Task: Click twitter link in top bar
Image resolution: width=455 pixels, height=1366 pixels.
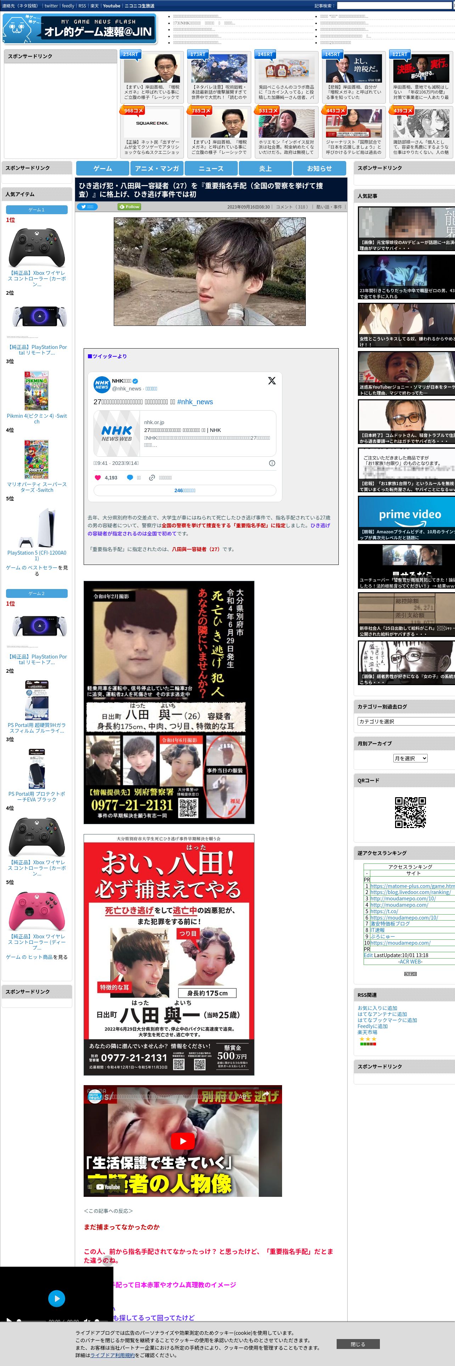Action: tap(51, 6)
